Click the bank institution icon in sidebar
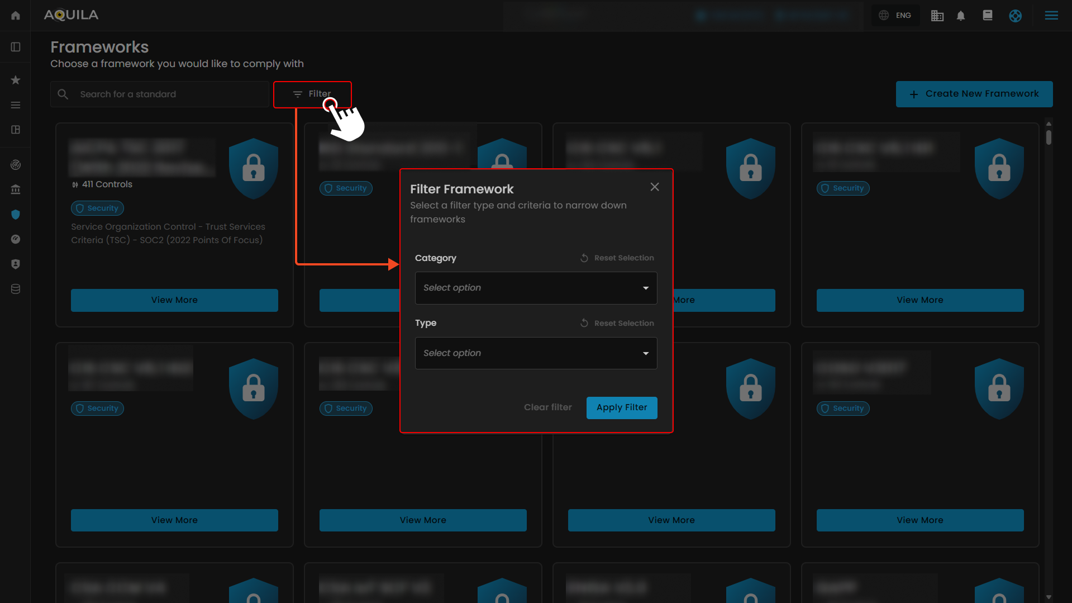Viewport: 1072px width, 603px height. click(x=16, y=190)
